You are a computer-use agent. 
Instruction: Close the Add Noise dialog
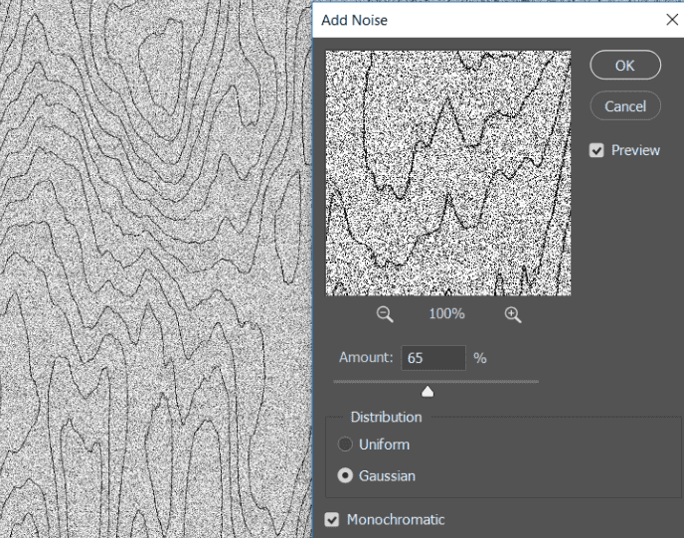pos(672,20)
